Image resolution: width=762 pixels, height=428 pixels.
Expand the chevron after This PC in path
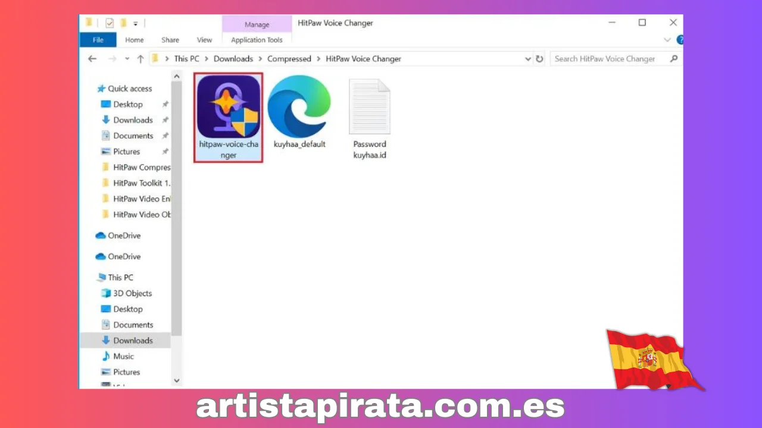207,59
